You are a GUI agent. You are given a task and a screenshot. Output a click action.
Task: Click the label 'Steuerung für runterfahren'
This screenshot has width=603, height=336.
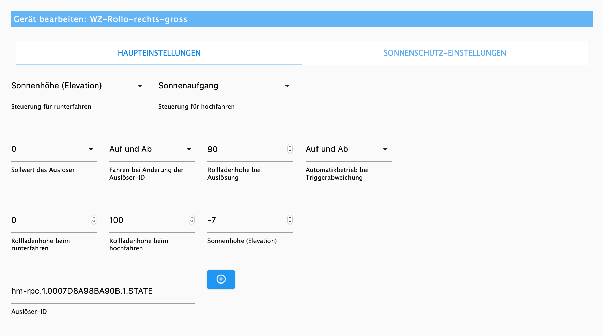pyautogui.click(x=51, y=107)
